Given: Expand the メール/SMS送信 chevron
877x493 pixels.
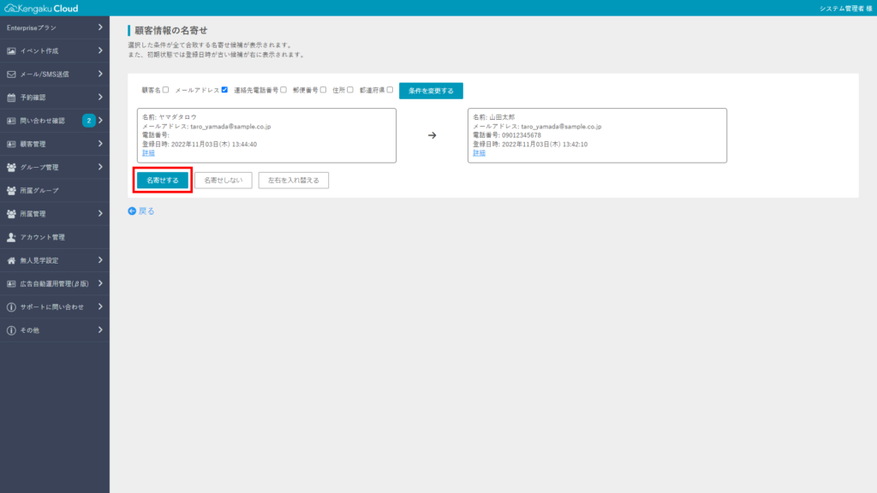Looking at the screenshot, I should click(x=100, y=74).
